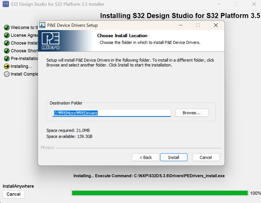
Task: Click the P&E Setup title bar icon
Action: tap(42, 25)
